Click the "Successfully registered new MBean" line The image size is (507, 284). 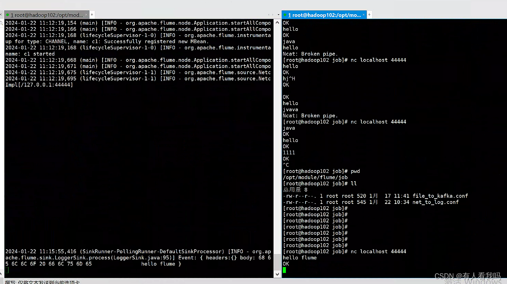pos(107,42)
